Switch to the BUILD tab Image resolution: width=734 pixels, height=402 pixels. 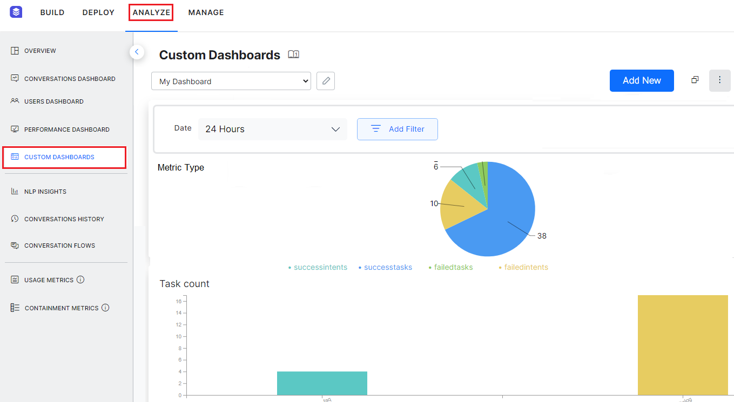point(52,12)
